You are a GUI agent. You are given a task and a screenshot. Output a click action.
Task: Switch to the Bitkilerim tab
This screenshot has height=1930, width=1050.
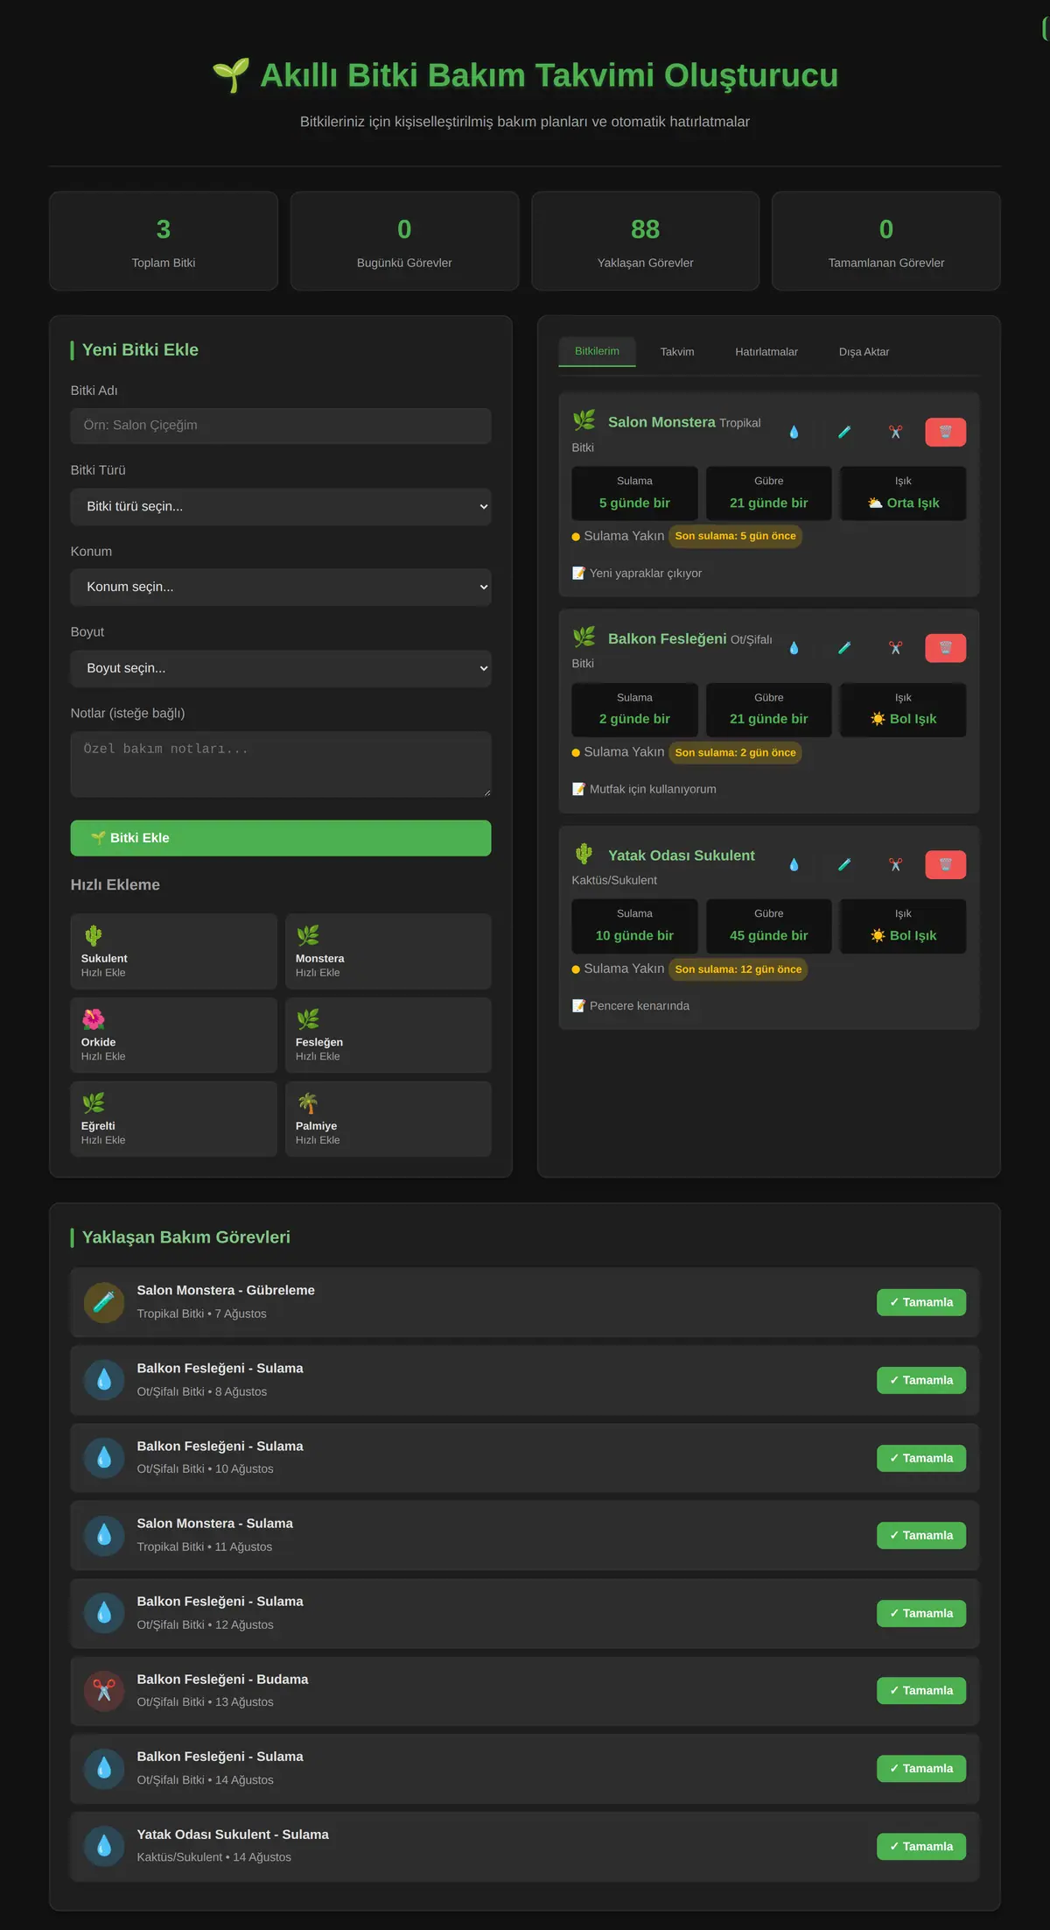click(597, 351)
